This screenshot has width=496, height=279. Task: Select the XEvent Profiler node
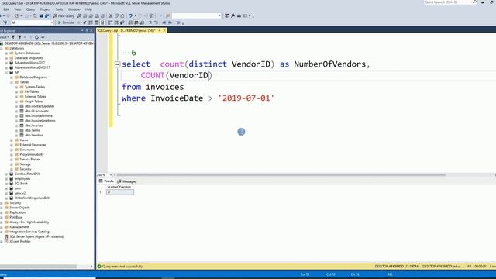click(x=20, y=241)
